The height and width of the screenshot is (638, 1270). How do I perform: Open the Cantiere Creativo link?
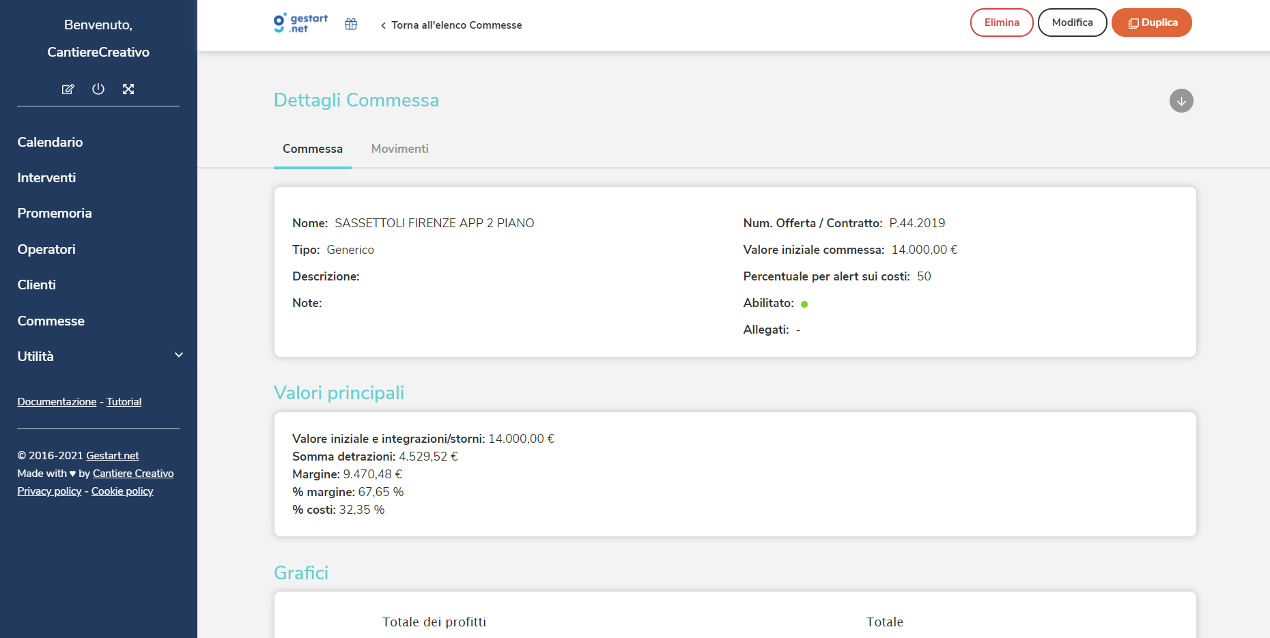click(133, 474)
